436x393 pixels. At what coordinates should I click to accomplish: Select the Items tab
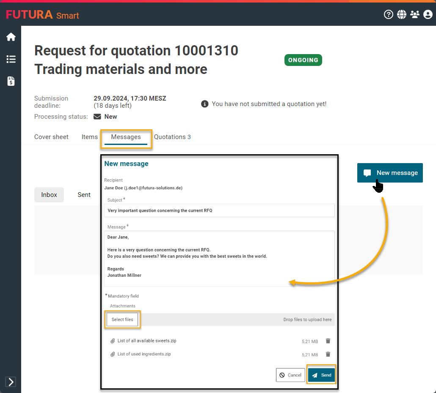(x=89, y=137)
